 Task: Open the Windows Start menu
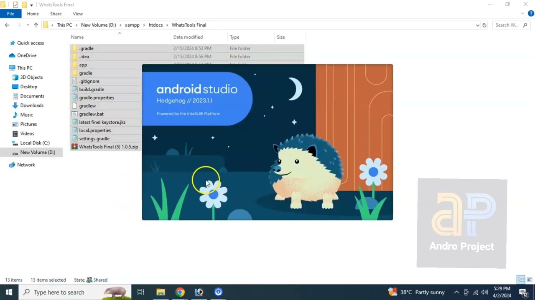tap(9, 292)
